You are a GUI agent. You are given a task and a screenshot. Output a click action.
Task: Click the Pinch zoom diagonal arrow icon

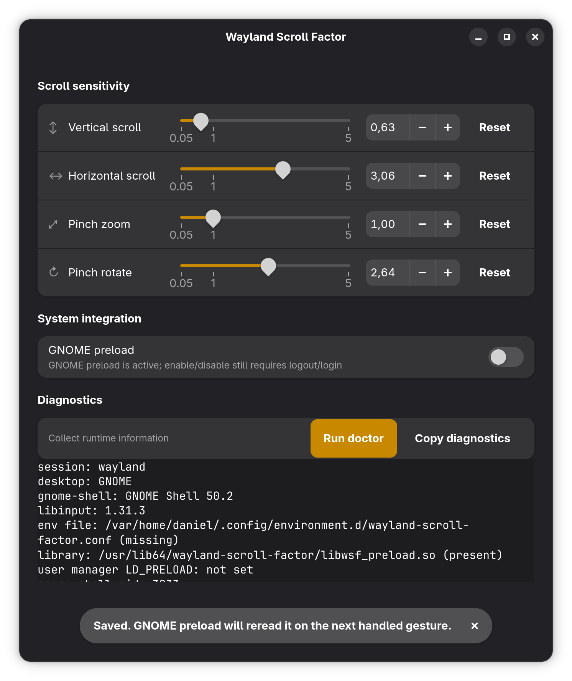click(53, 224)
